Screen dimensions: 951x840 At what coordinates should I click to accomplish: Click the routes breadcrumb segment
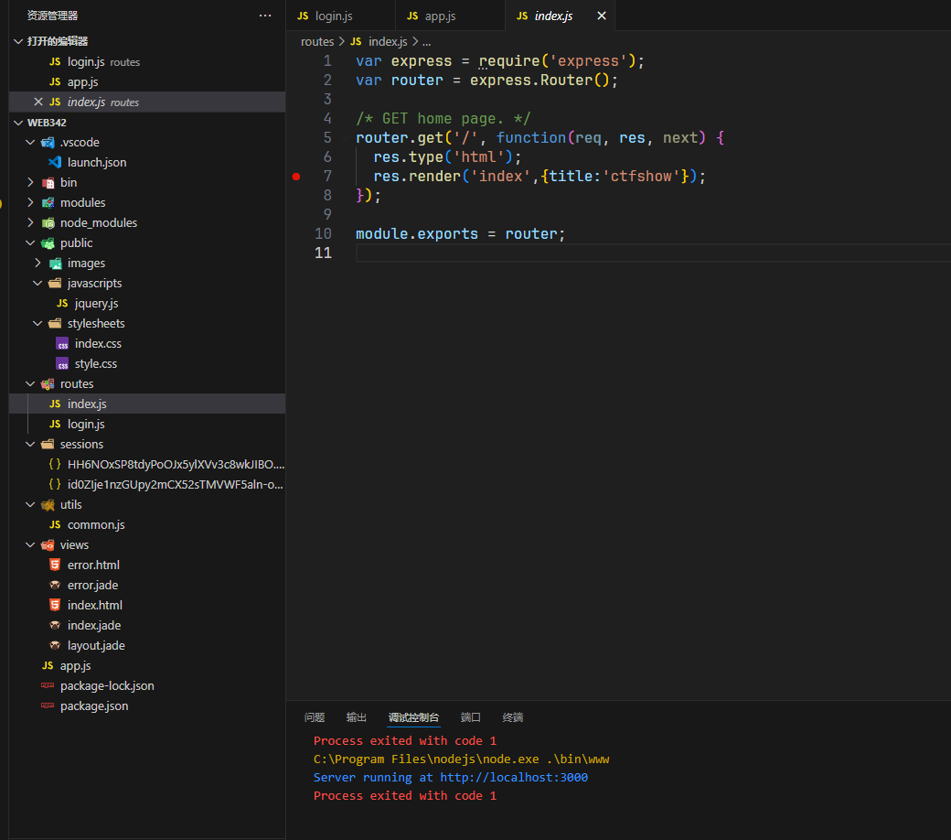[x=317, y=41]
